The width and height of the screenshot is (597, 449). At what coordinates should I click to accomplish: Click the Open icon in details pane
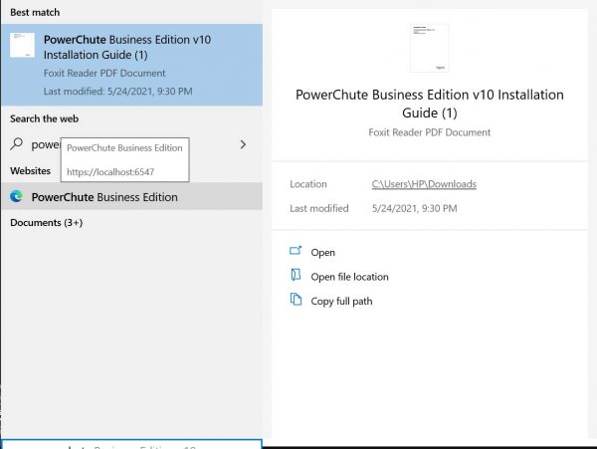[x=296, y=252]
